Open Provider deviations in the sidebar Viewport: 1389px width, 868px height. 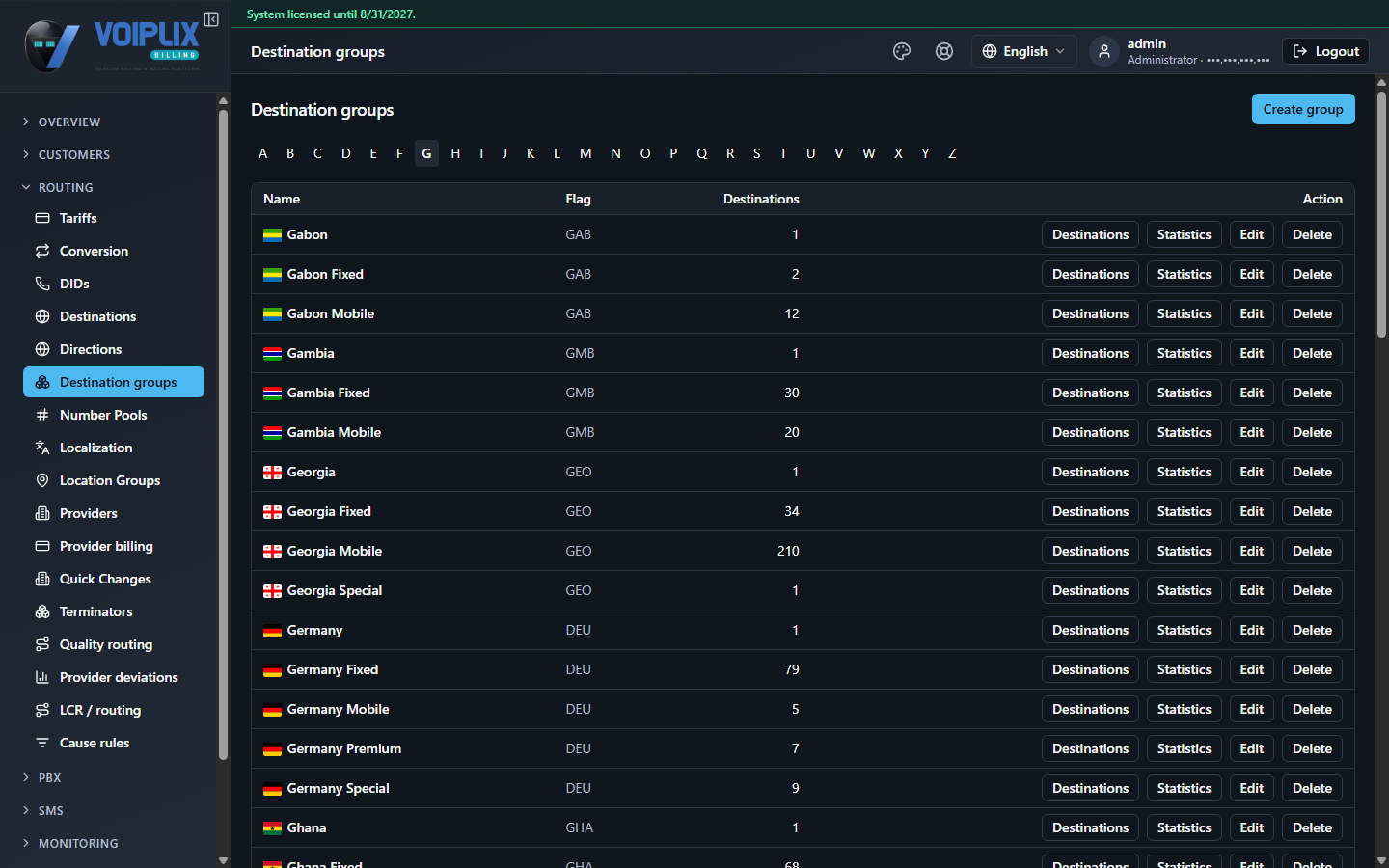(x=114, y=677)
